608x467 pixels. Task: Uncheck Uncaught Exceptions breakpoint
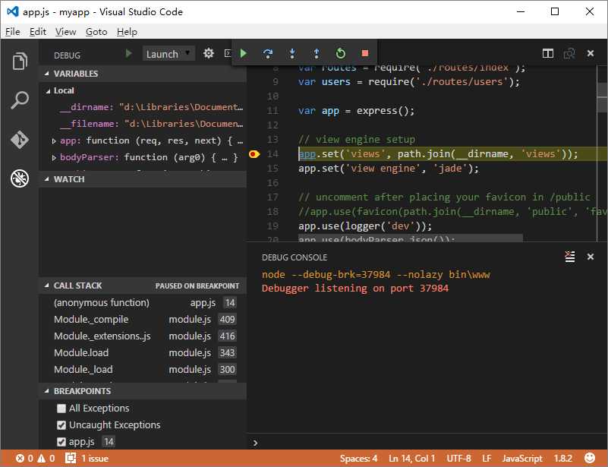pos(61,425)
